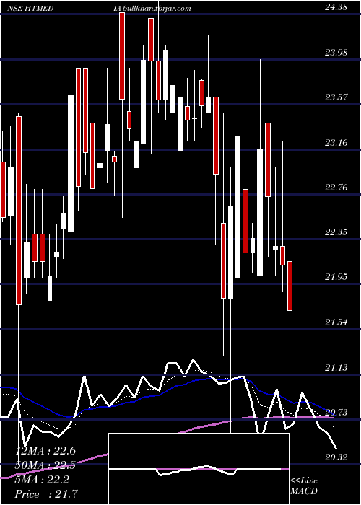Click the NSE HTMED ticker title
Image resolution: width=361 pixels, height=505 pixels.
[x=30, y=9]
